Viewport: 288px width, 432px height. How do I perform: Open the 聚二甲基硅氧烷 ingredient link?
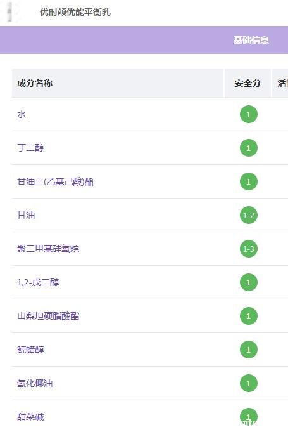click(48, 249)
